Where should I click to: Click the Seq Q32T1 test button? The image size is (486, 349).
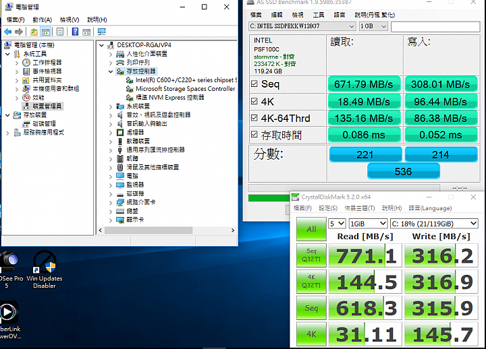[x=311, y=255]
